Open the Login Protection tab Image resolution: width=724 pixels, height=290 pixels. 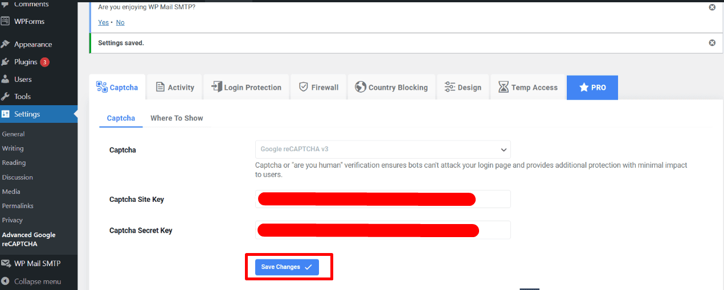pyautogui.click(x=246, y=87)
